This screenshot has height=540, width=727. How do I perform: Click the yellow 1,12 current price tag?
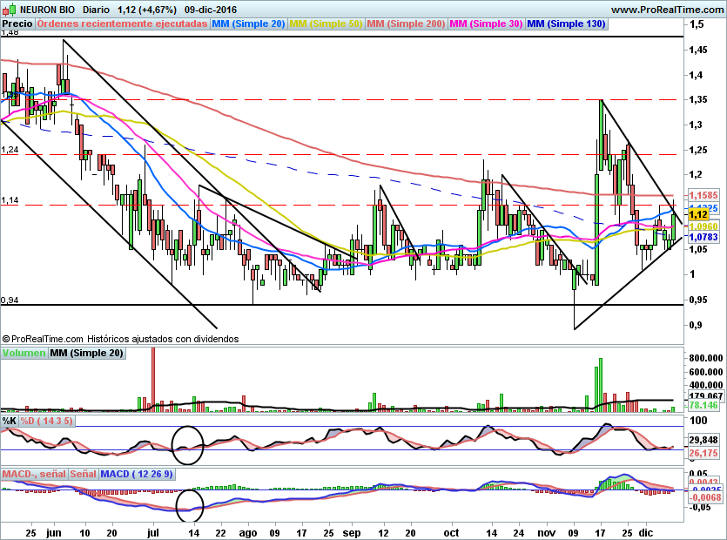click(x=699, y=214)
